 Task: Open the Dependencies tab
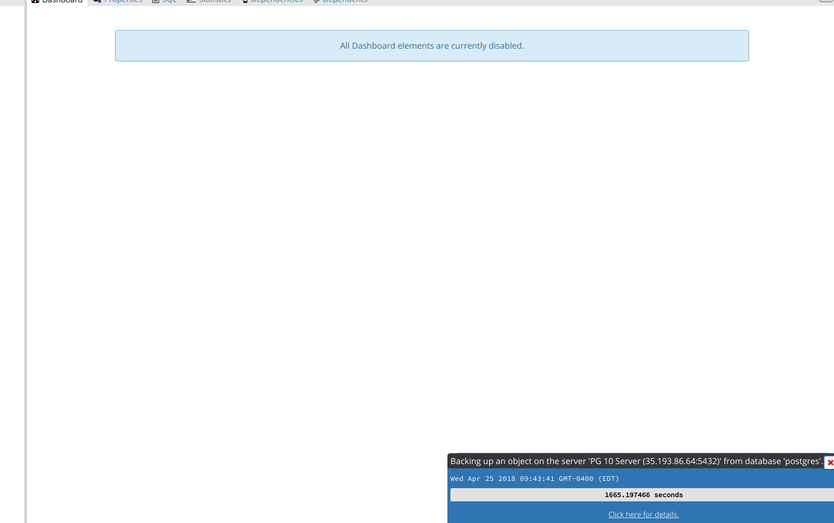tap(275, 1)
